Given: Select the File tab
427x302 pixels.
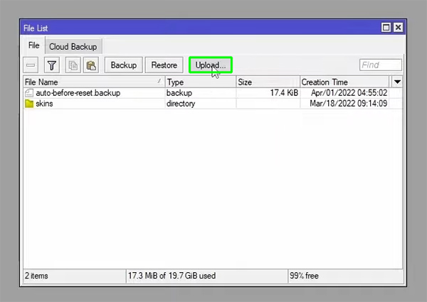Looking at the screenshot, I should pos(33,45).
